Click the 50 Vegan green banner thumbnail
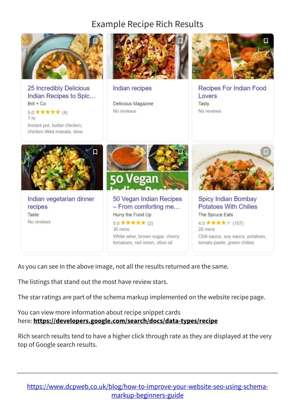The height and width of the screenshot is (417, 295). [147, 167]
